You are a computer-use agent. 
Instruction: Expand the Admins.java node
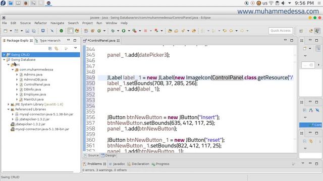(17, 74)
